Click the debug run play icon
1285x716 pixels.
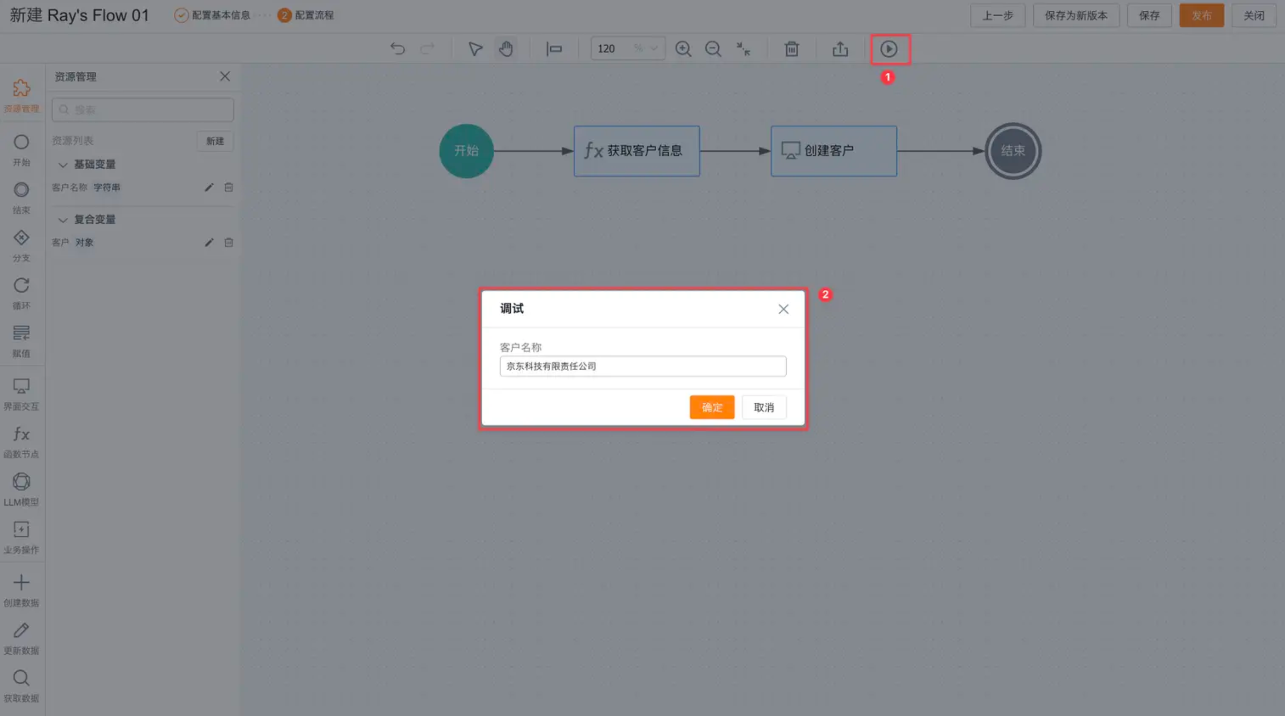888,49
